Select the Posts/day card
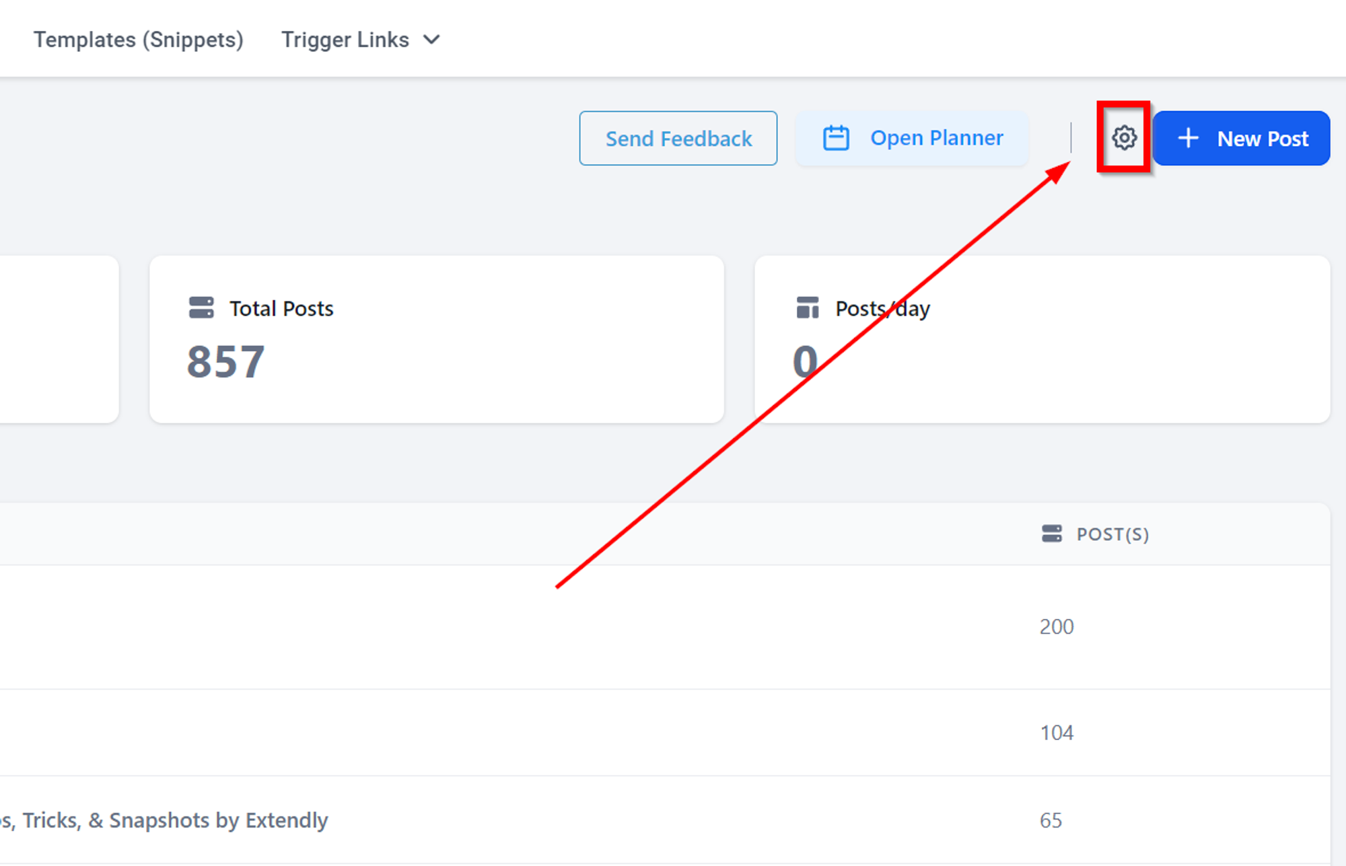The width and height of the screenshot is (1346, 866). (1042, 339)
